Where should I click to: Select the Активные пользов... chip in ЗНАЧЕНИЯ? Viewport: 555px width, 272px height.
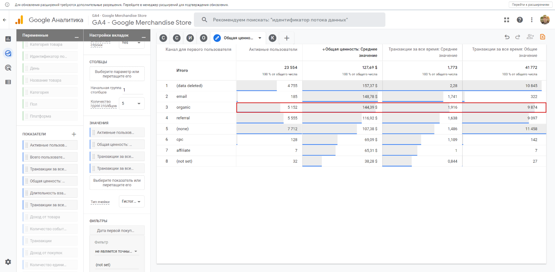click(117, 133)
